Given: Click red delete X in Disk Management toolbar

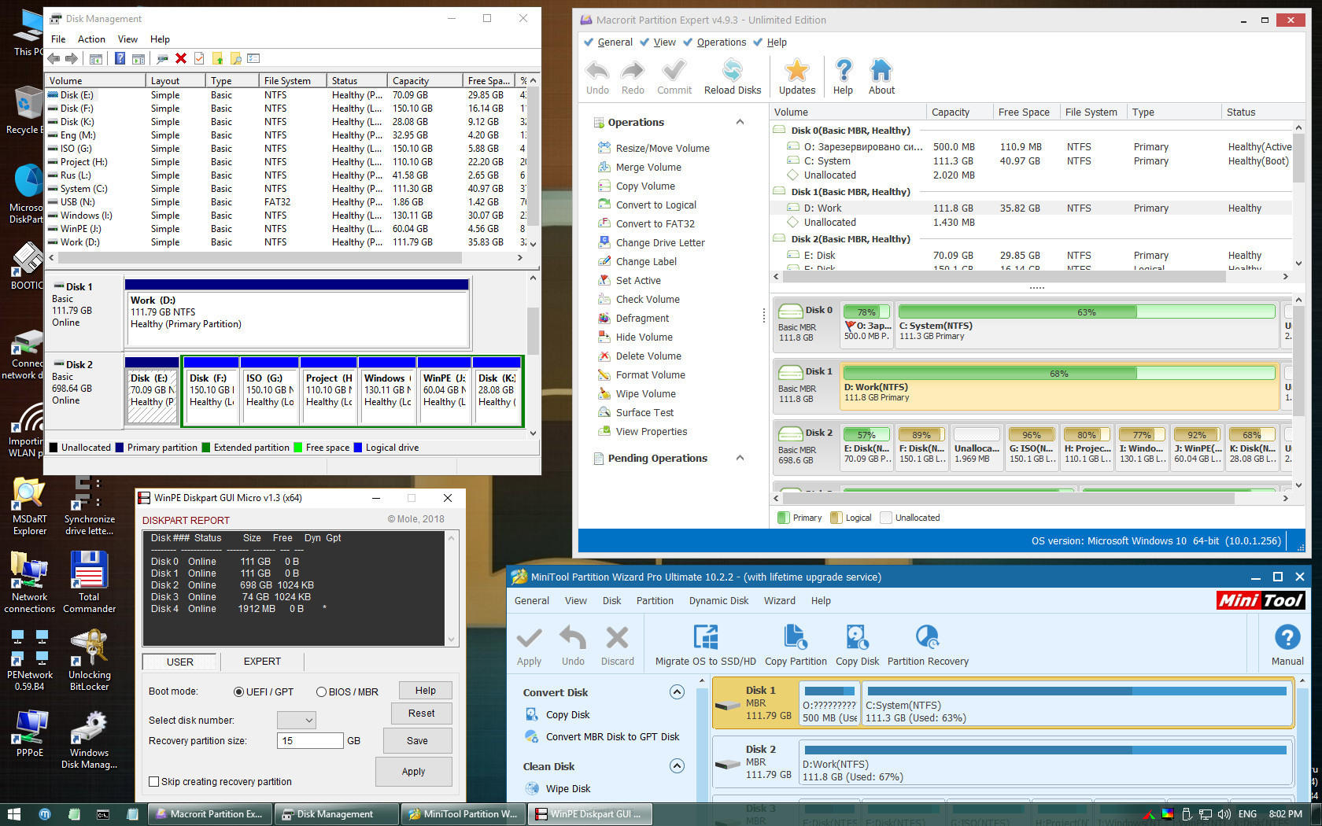Looking at the screenshot, I should click(x=181, y=58).
